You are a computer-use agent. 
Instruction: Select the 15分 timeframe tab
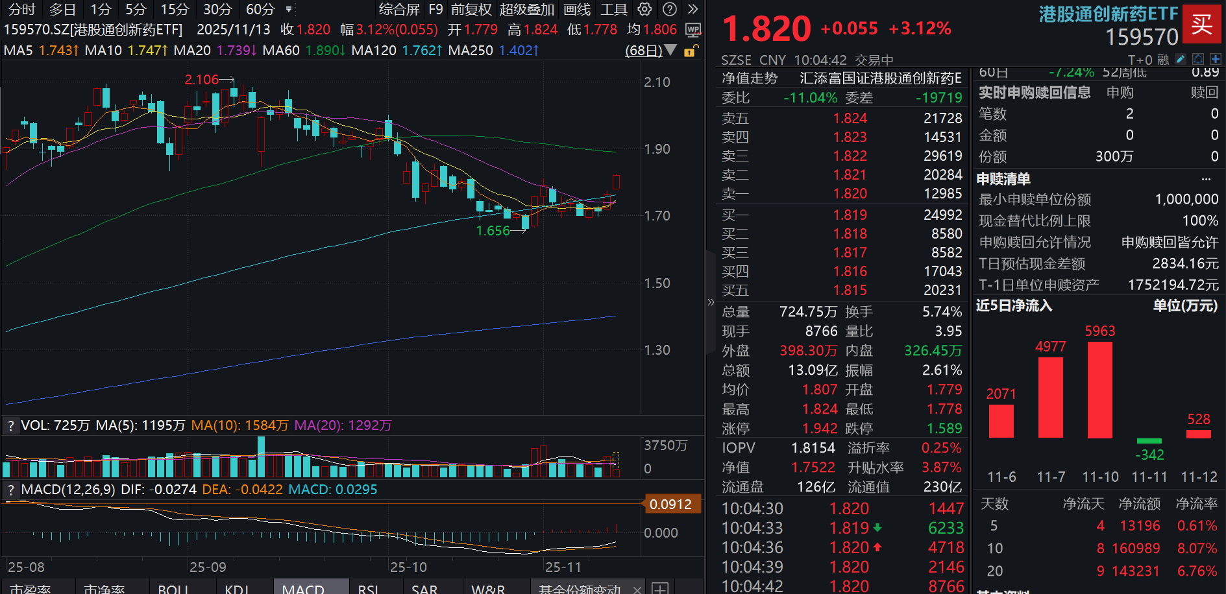(x=175, y=9)
